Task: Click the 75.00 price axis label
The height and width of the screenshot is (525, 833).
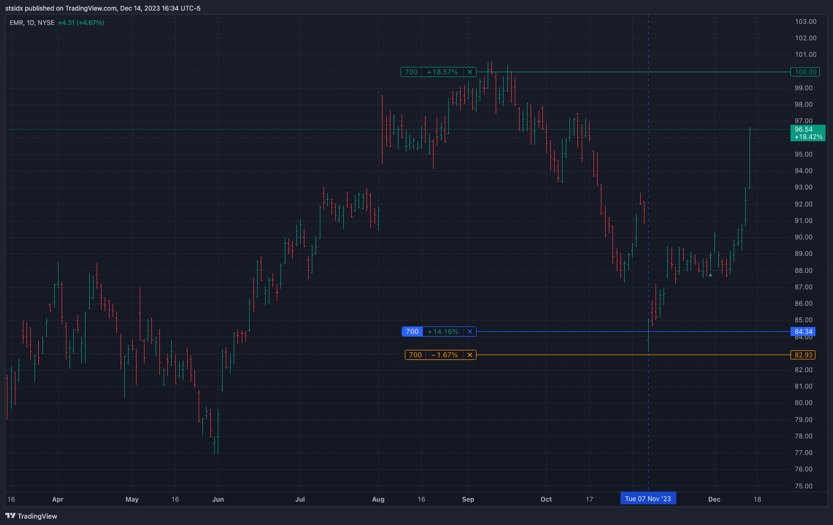Action: coord(804,486)
